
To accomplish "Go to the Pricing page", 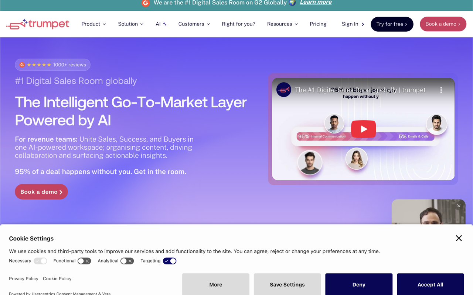I will (x=318, y=24).
